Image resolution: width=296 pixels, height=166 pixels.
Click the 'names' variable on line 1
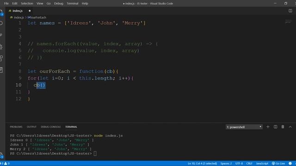click(x=47, y=23)
